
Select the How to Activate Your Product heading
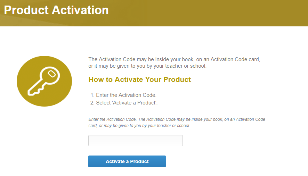(x=139, y=79)
